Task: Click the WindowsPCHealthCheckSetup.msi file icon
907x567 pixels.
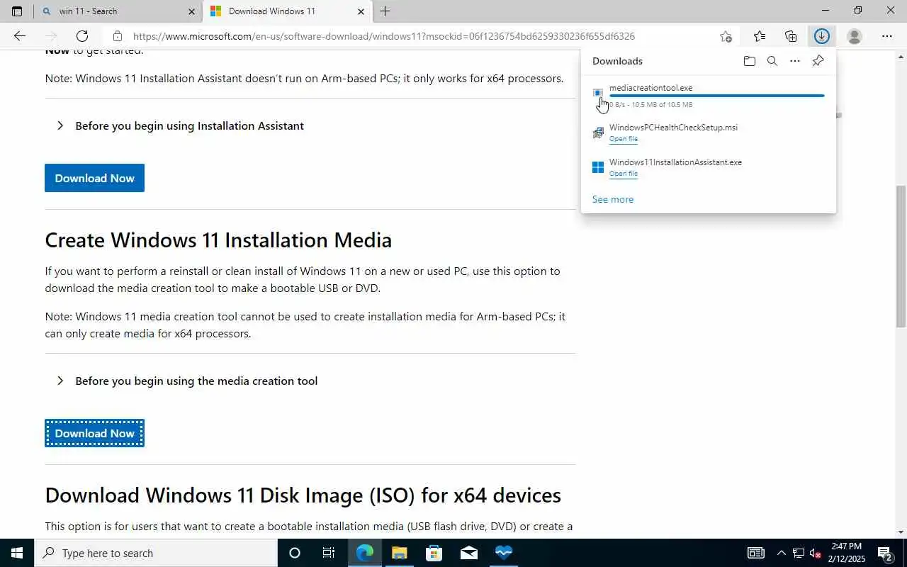Action: point(598,133)
